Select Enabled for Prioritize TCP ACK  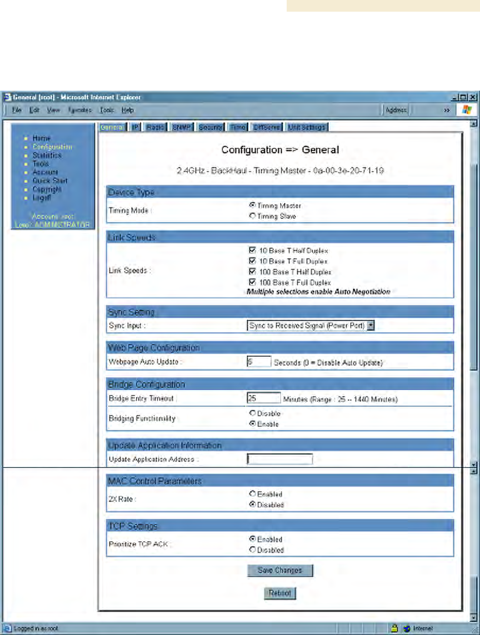pyautogui.click(x=252, y=539)
